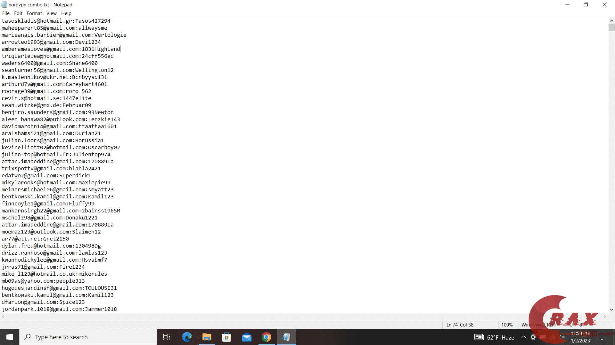Image resolution: width=615 pixels, height=345 pixels.
Task: Open Task View
Action: [x=167, y=337]
